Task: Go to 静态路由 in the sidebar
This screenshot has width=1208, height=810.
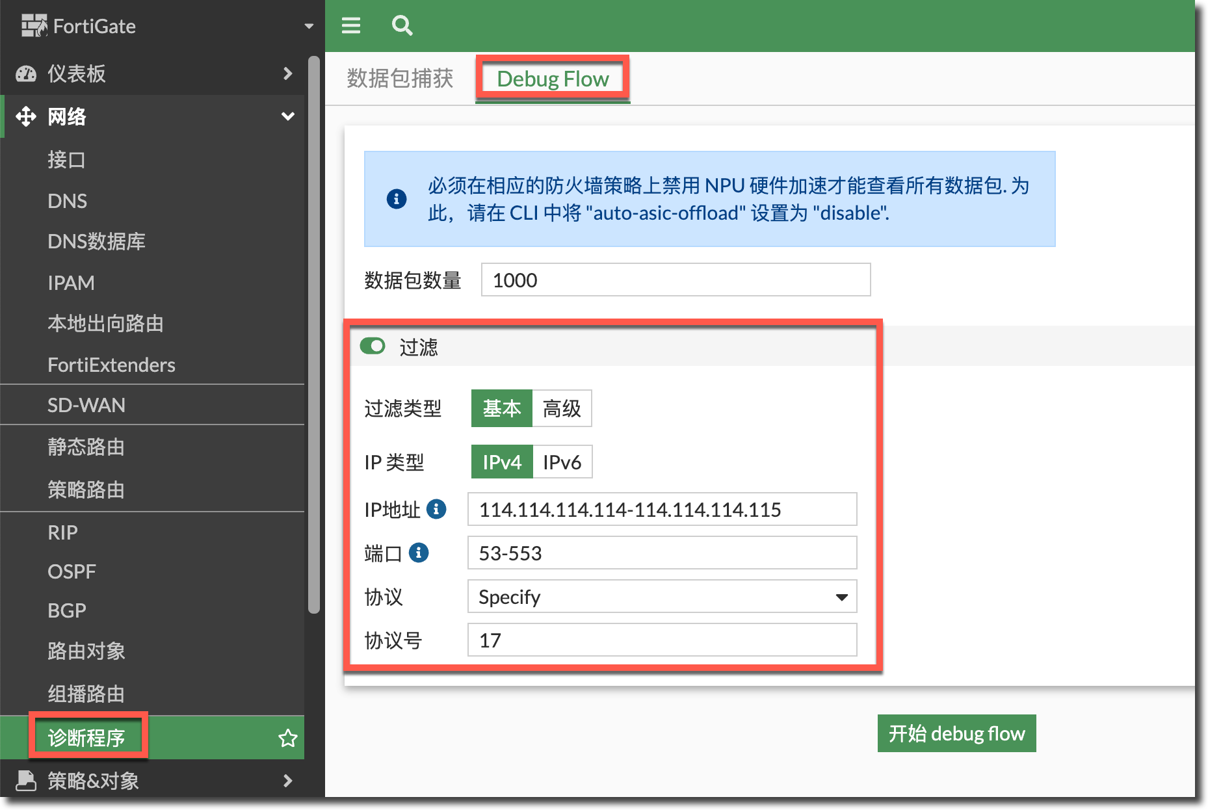Action: pos(86,447)
